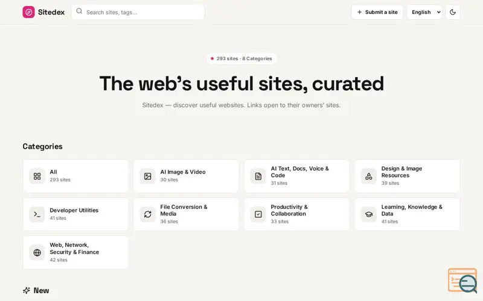Click the document icon for AI Text, Docs

258,176
